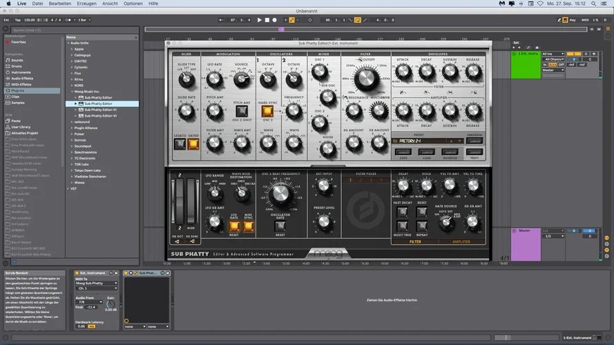Enable the Legato glide switch
Screen dimensions: 614x345
pos(180,145)
